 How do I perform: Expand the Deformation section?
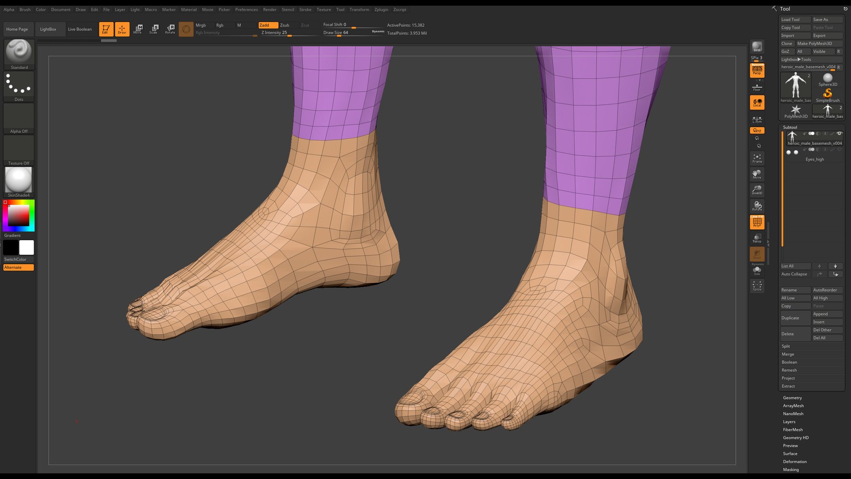coord(795,462)
